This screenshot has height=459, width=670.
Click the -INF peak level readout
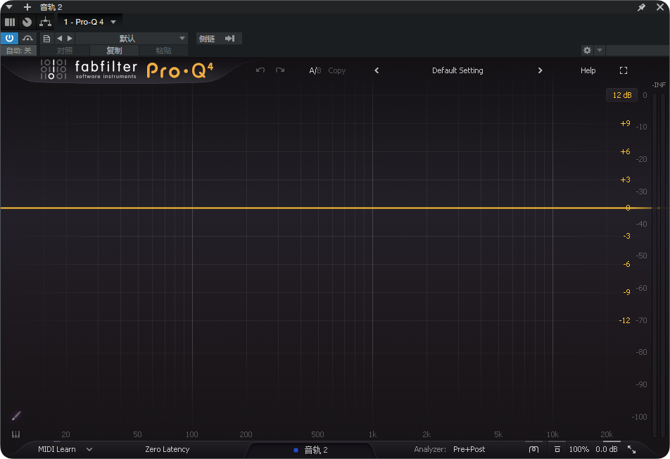[659, 84]
